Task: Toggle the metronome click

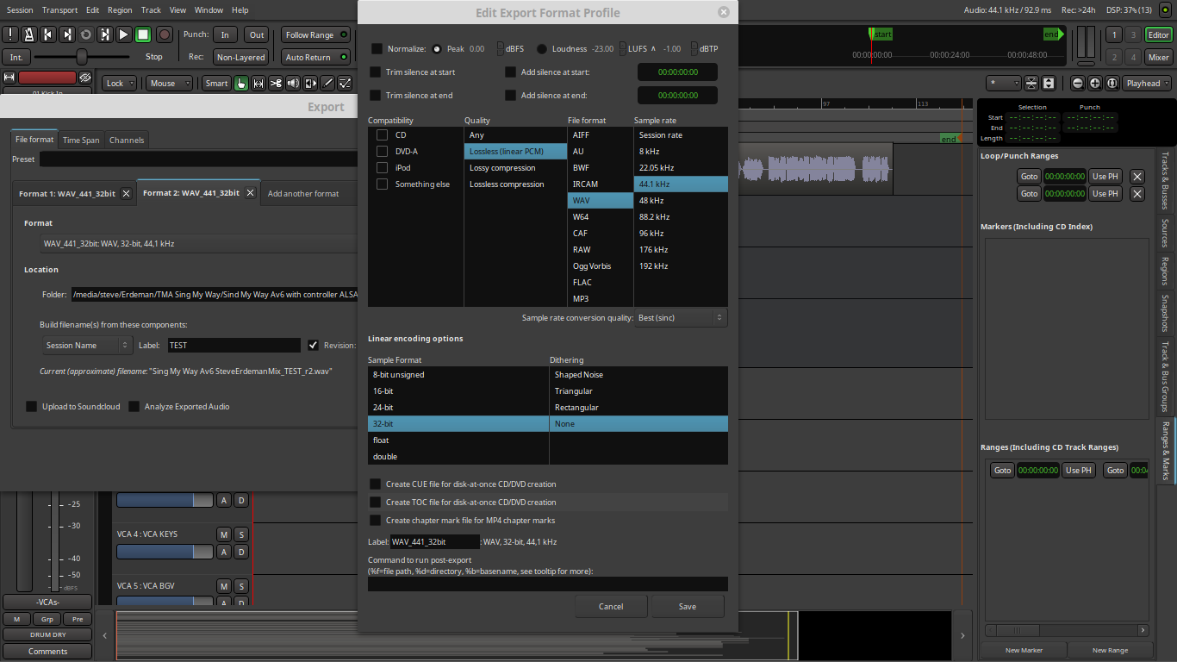Action: [28, 34]
